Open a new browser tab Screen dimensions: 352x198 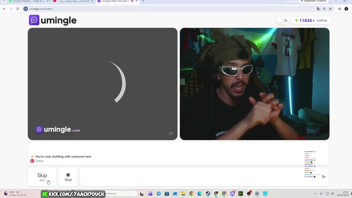pyautogui.click(x=143, y=1)
